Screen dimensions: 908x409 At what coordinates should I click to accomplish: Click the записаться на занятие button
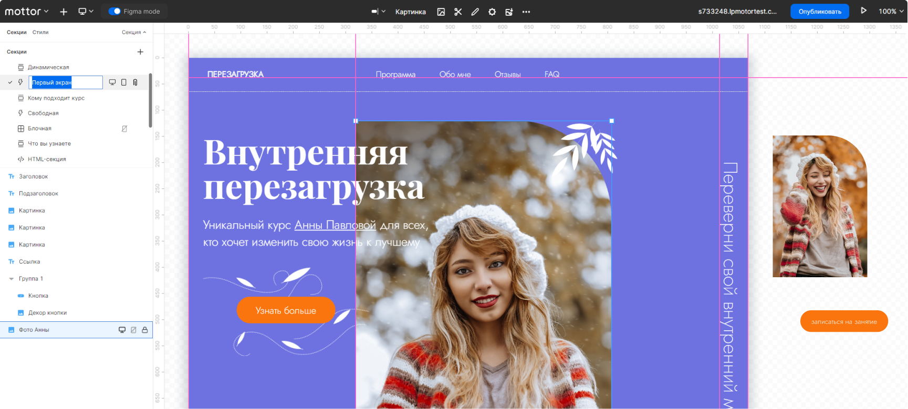coord(844,321)
